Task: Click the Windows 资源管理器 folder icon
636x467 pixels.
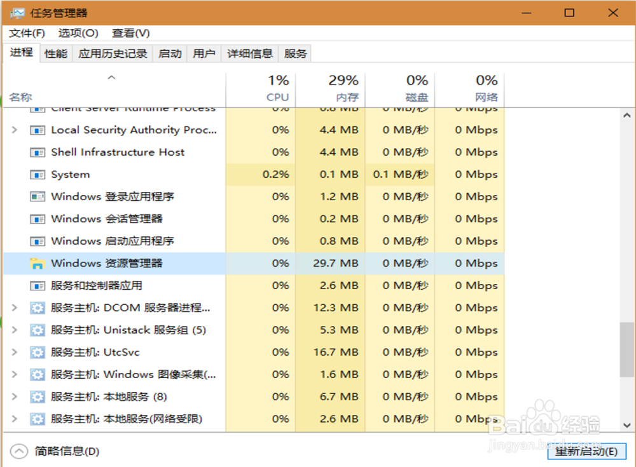Action: (x=38, y=264)
